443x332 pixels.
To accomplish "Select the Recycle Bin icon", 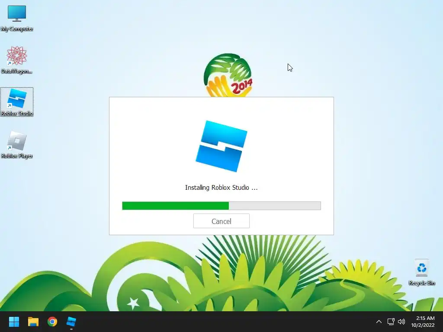I will 421,272.
